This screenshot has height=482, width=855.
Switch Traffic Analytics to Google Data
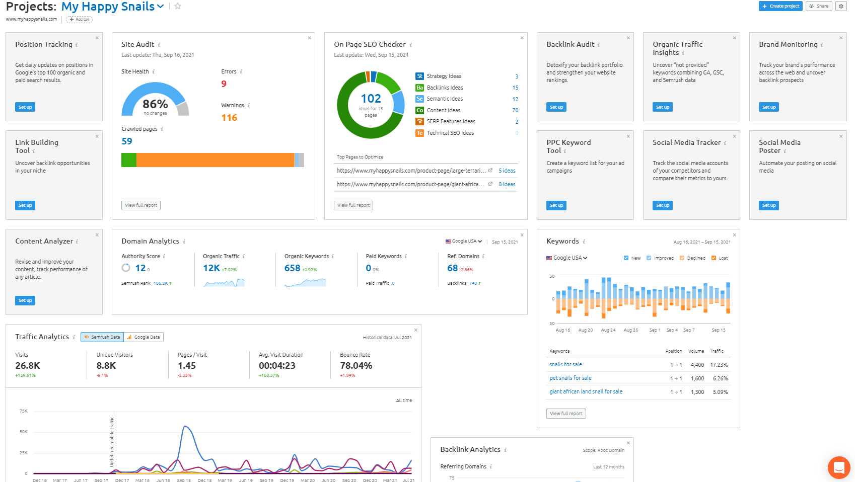tap(144, 337)
